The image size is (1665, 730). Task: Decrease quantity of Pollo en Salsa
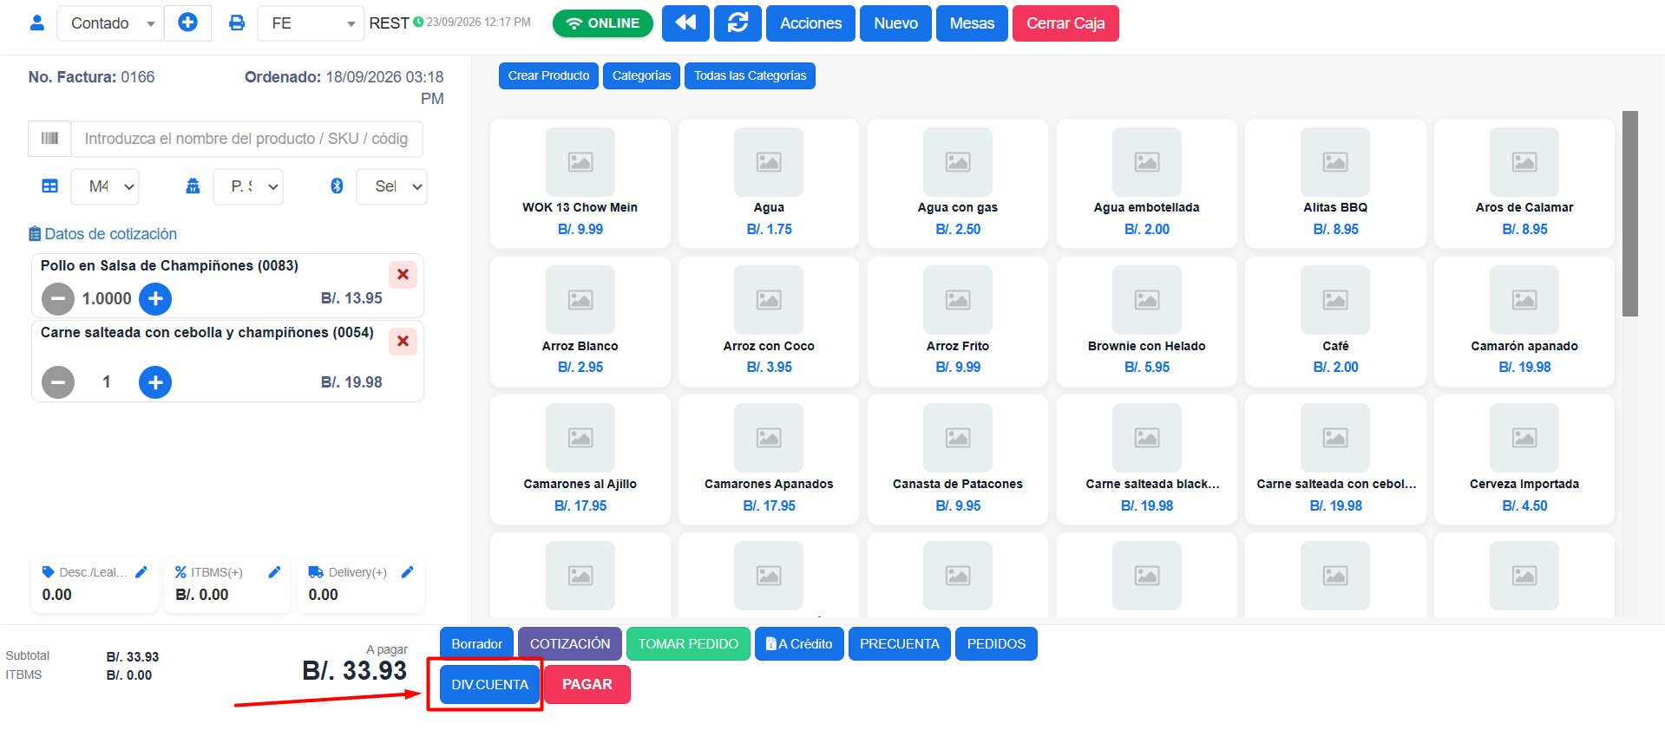[58, 299]
